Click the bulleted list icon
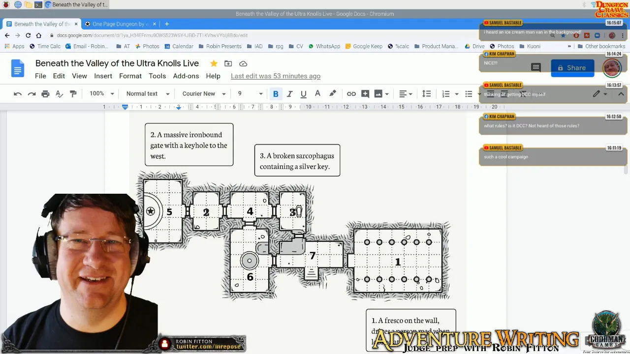This screenshot has width=630, height=354. click(469, 93)
